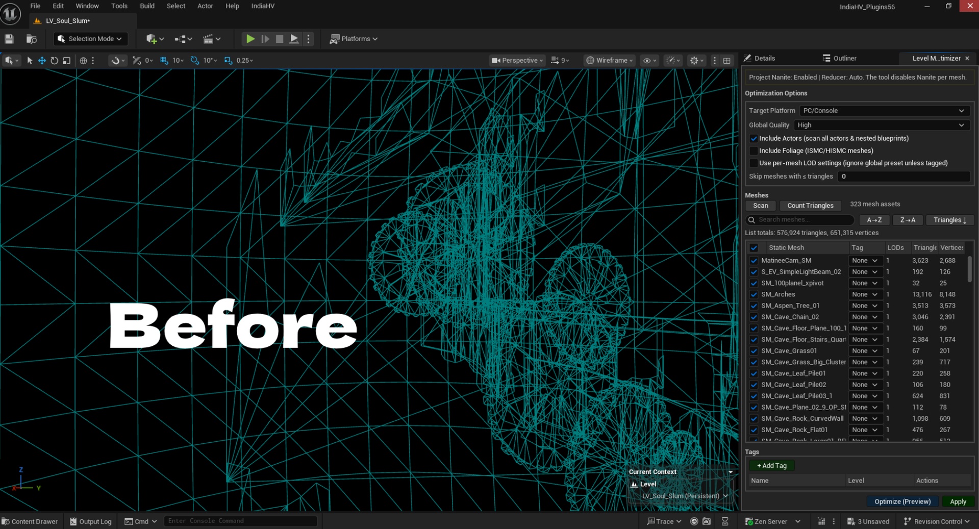Expand the Global Quality dropdown
Screen dimensions: 979x529
coord(881,125)
